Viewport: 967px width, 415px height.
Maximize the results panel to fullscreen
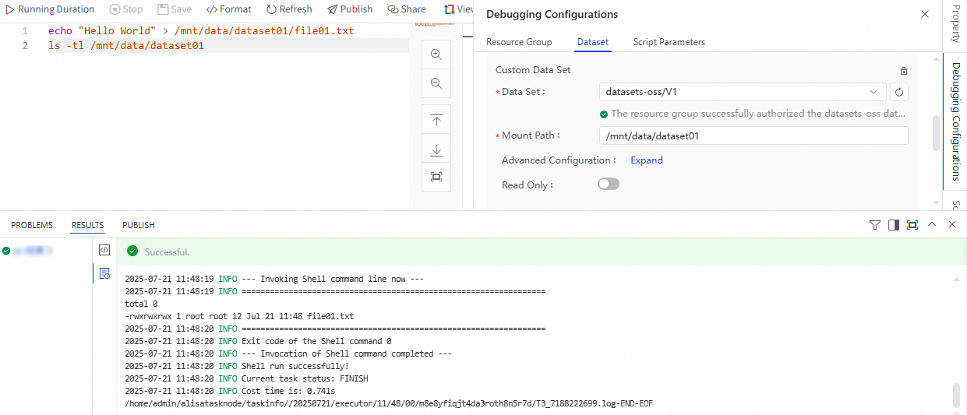pyautogui.click(x=912, y=225)
